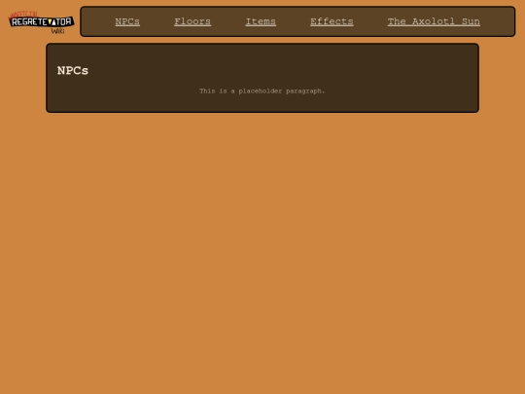The image size is (525, 394).
Task: Go to the Floors page
Action: [192, 21]
